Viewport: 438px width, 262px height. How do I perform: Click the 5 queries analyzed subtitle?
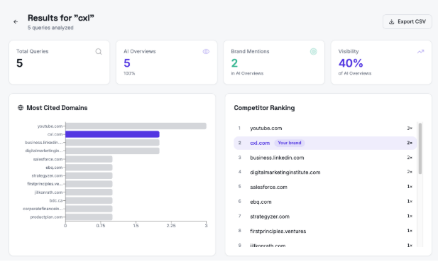pos(50,28)
